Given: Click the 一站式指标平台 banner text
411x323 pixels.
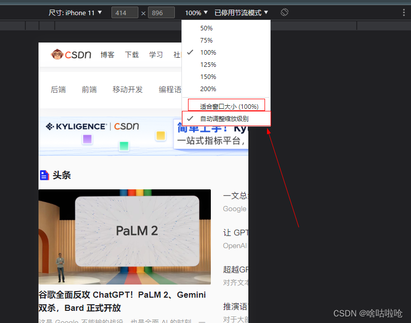Looking at the screenshot, I should pyautogui.click(x=211, y=141).
